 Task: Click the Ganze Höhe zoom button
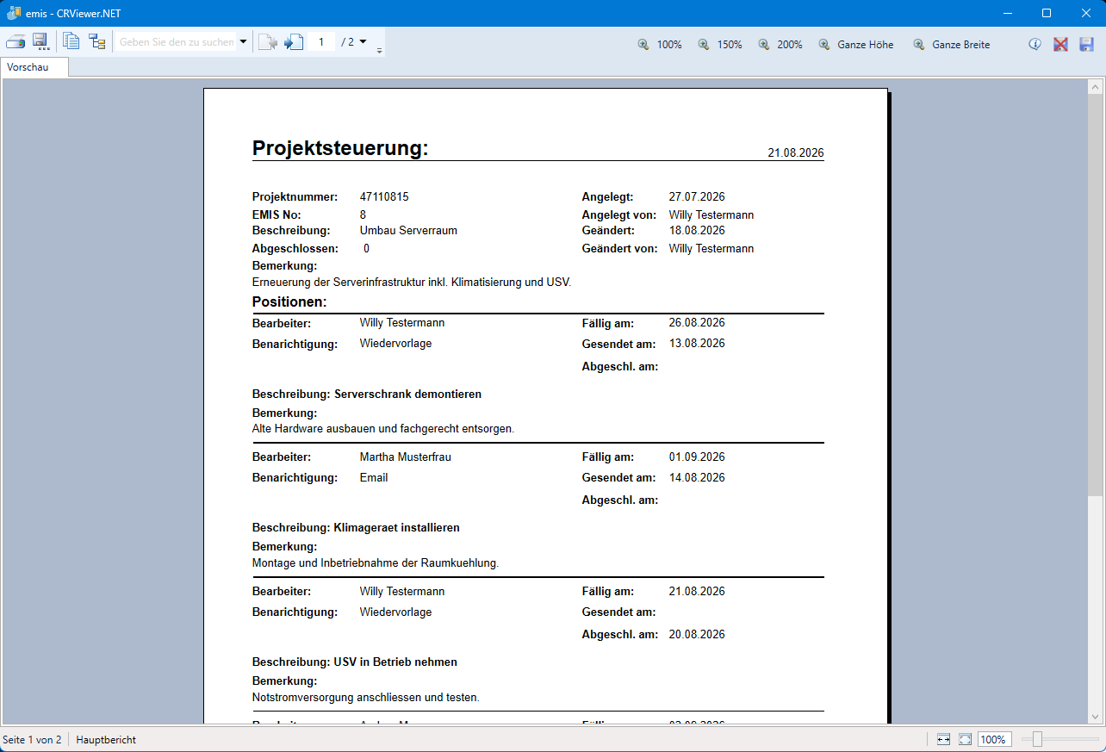pos(856,44)
